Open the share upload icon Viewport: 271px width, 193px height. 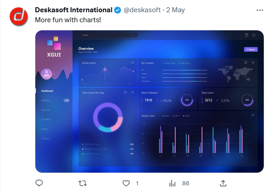[223, 183]
